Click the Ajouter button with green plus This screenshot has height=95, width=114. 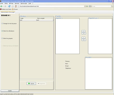[31, 84]
